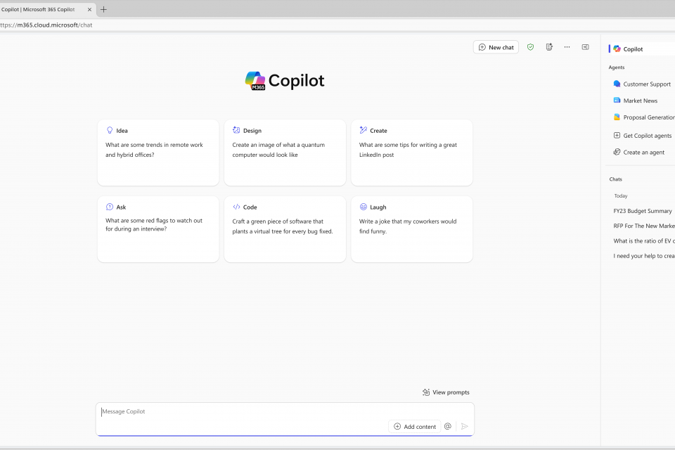Choose Create an agent
Viewport: 675px width, 450px height.
point(643,153)
